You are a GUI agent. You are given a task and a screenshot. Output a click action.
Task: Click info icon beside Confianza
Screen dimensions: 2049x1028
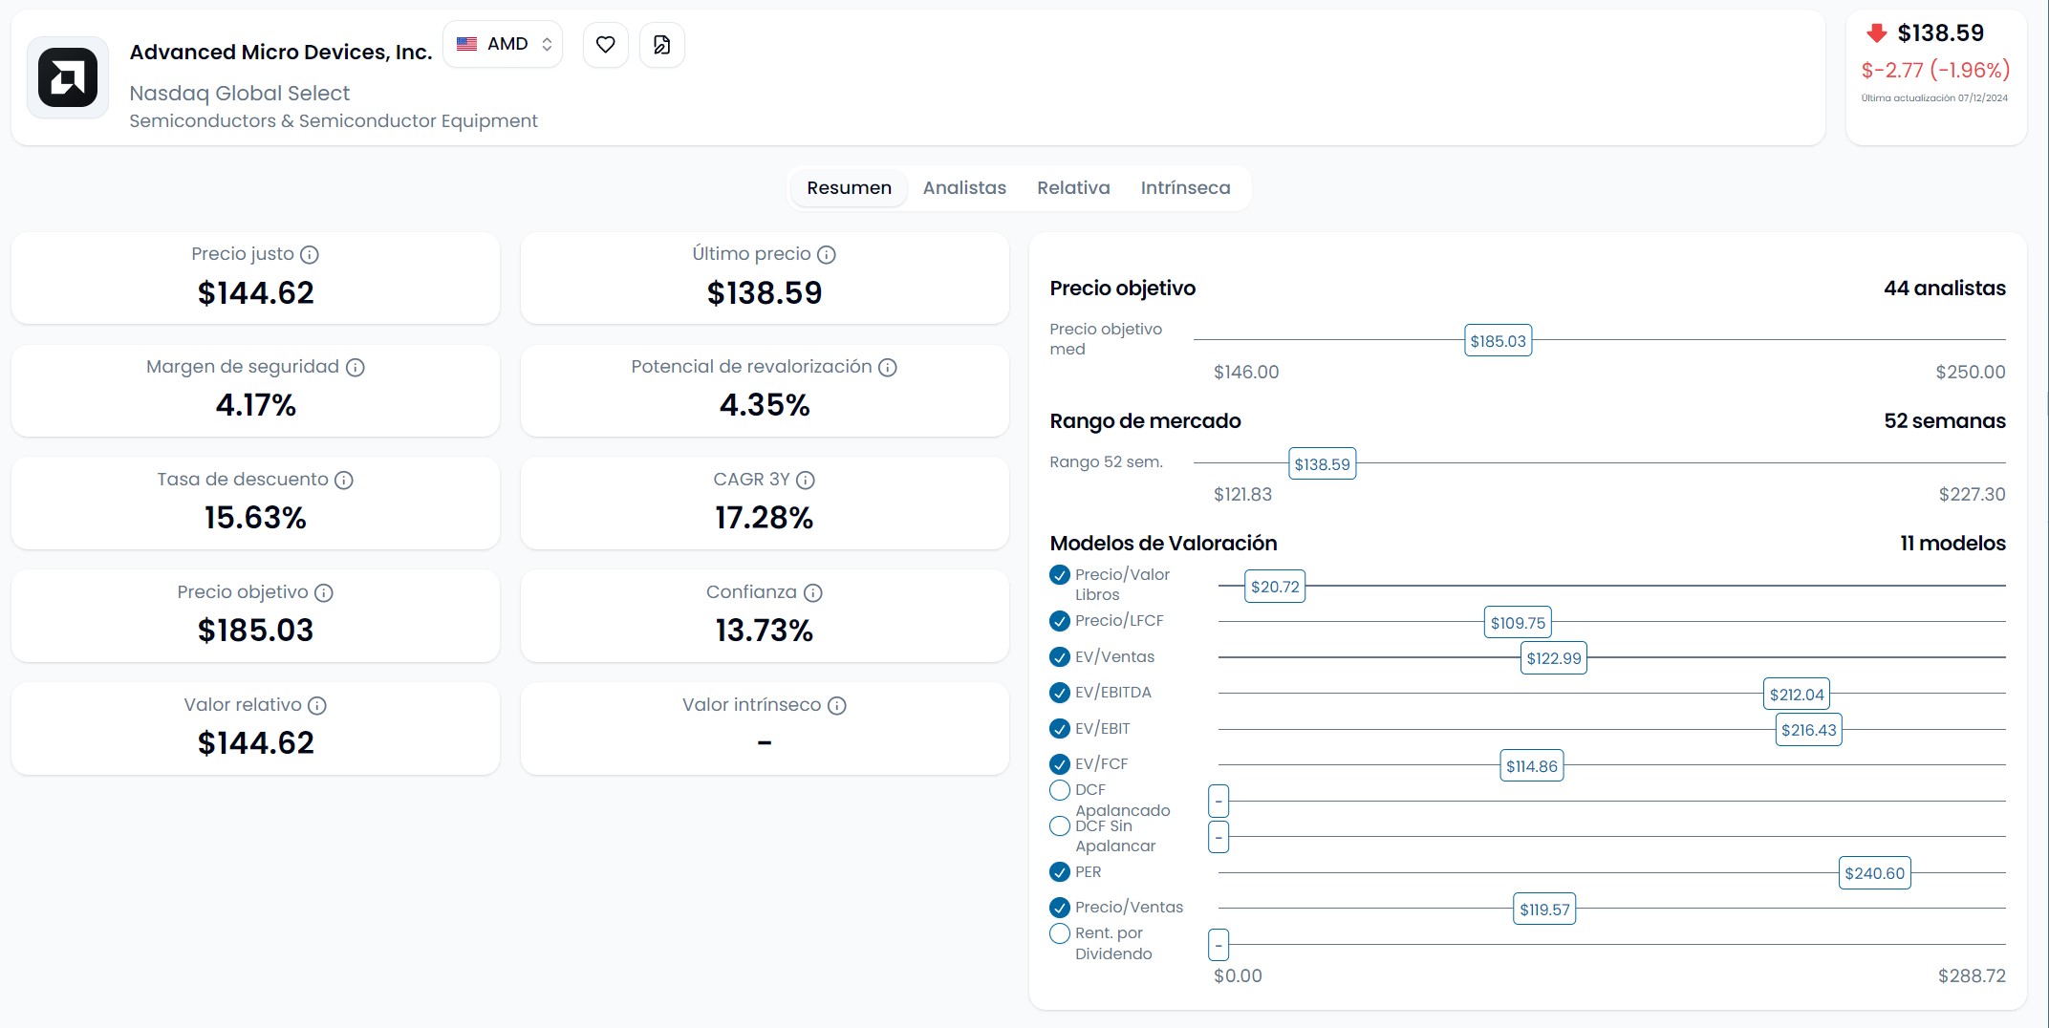coord(813,593)
